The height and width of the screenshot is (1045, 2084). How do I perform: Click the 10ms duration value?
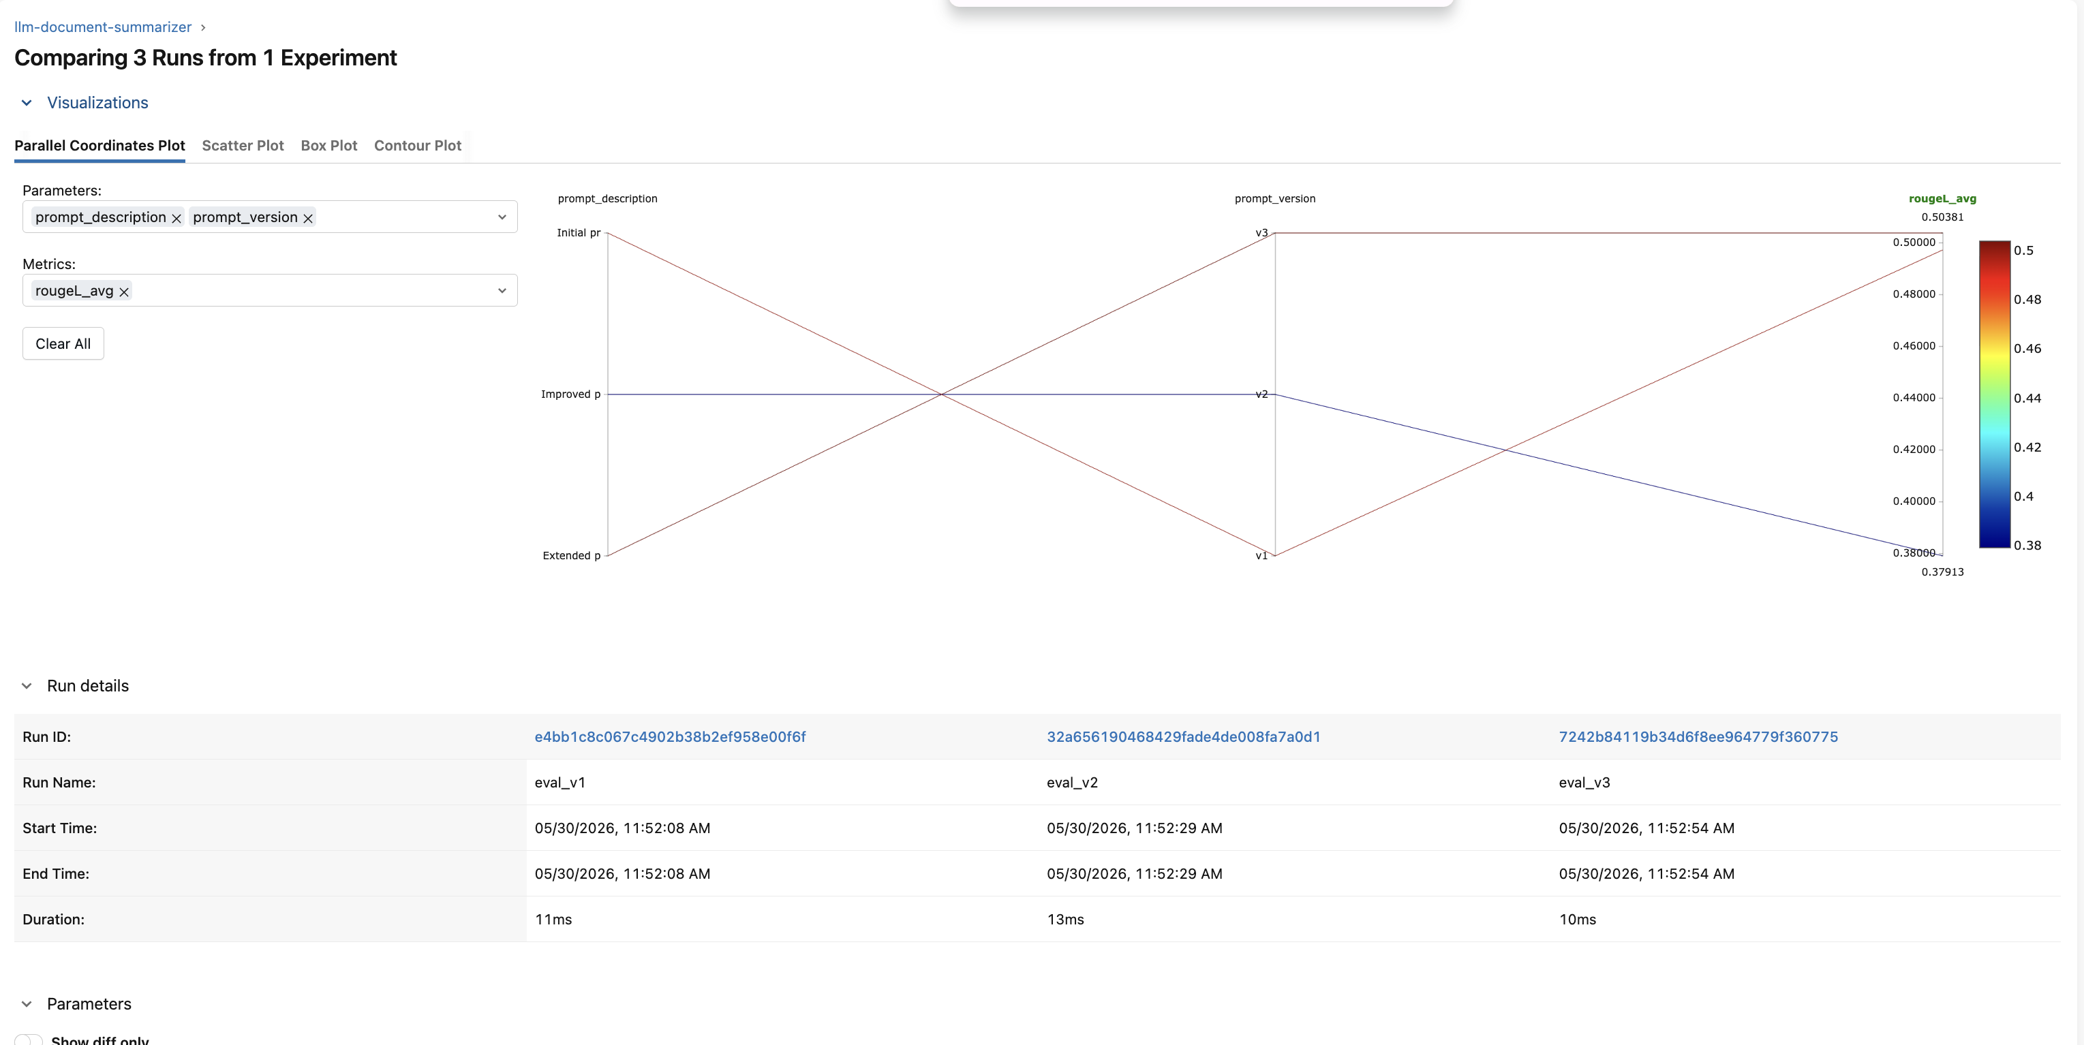point(1578,920)
